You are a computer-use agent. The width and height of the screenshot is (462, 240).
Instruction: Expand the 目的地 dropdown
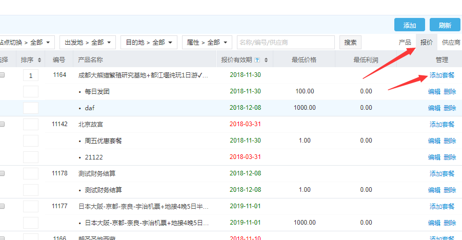pyautogui.click(x=149, y=42)
